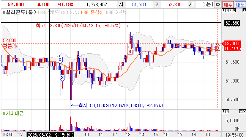Click the red 52,000 (0.19%) current price tag

click(232, 46)
